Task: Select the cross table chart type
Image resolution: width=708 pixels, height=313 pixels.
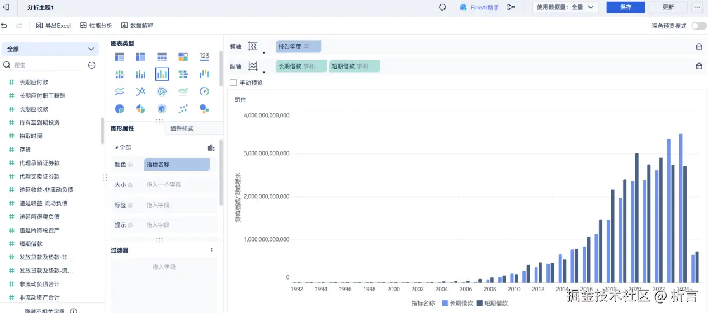Action: pos(140,57)
